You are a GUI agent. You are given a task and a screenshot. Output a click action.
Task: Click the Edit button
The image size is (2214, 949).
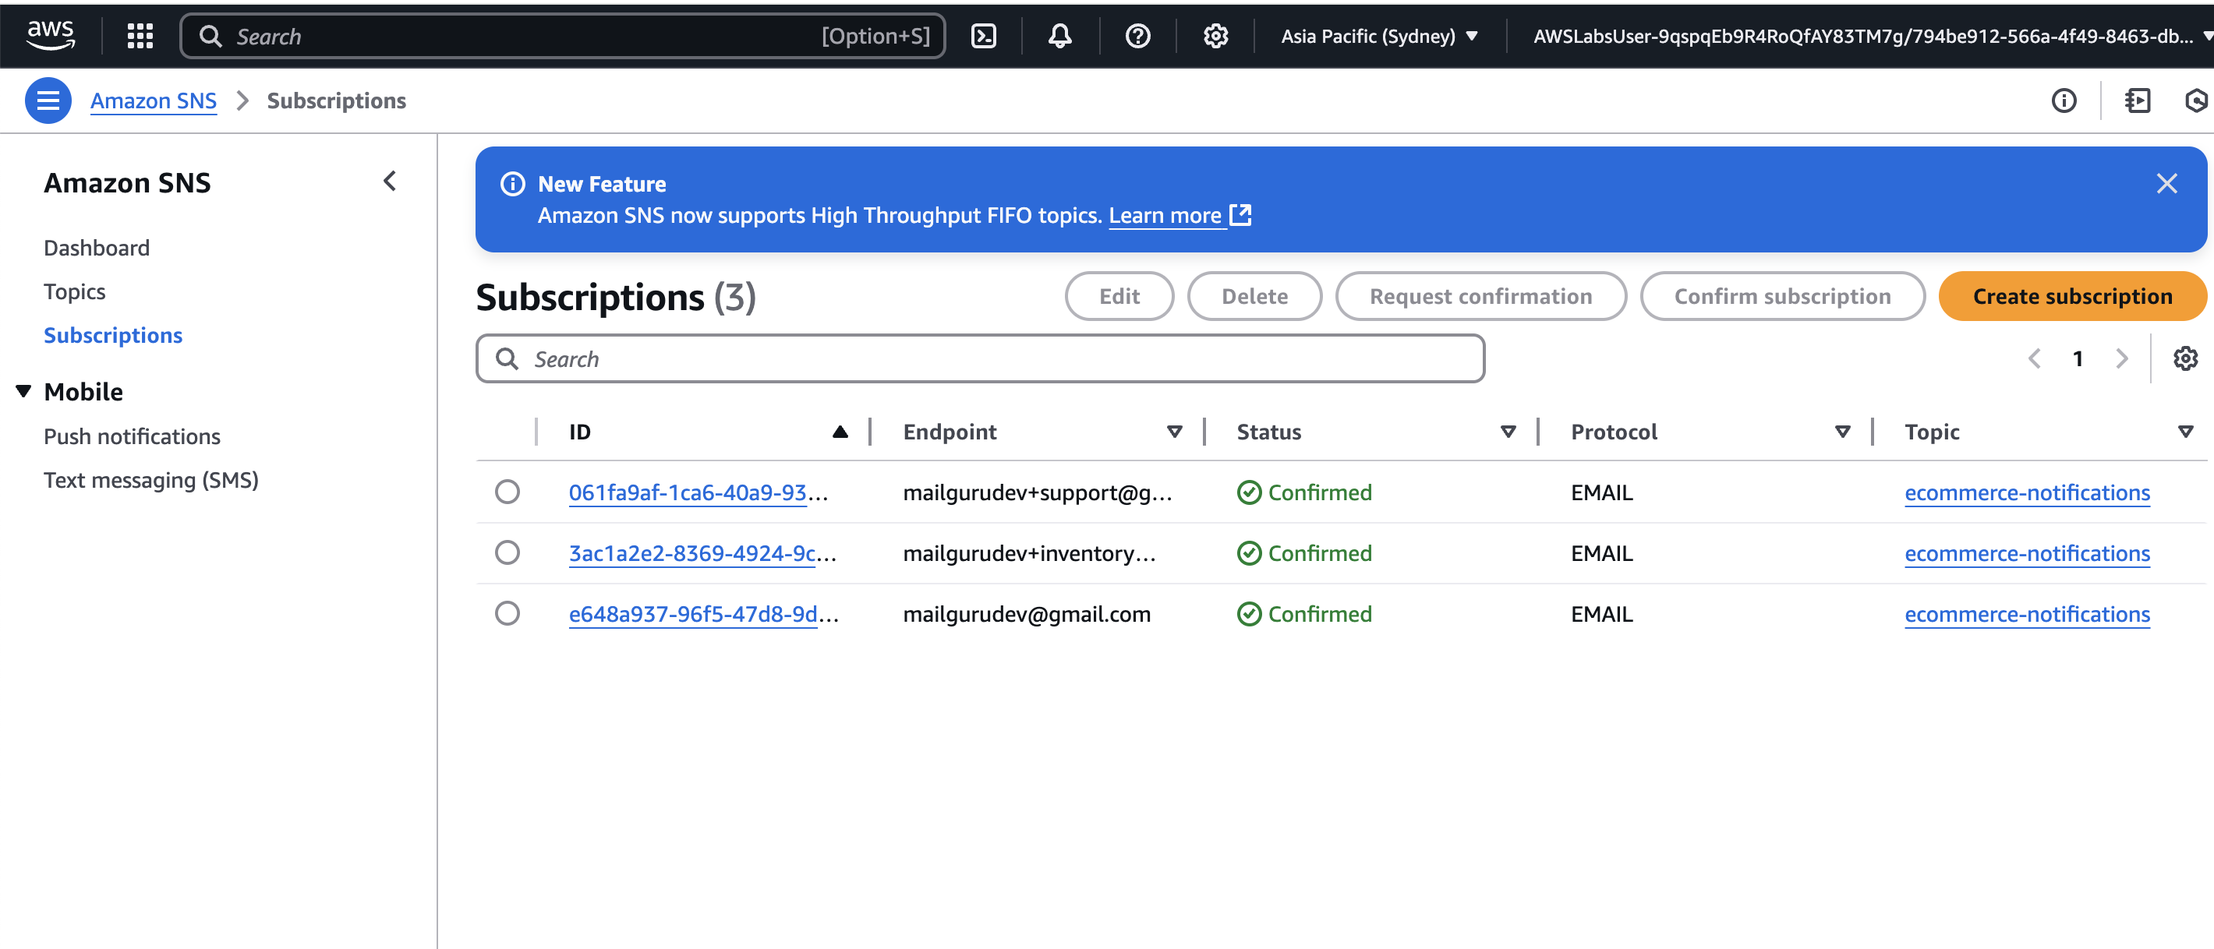click(1119, 296)
